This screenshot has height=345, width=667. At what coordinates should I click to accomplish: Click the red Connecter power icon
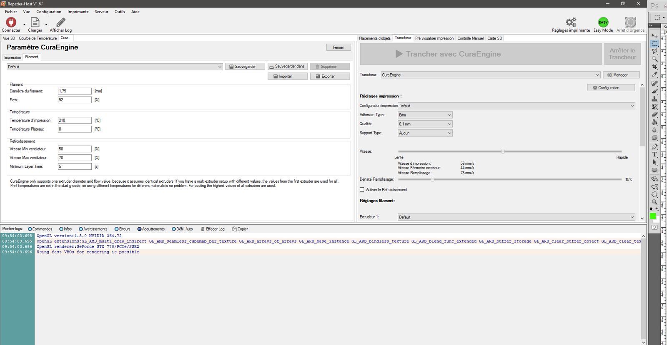tap(11, 22)
